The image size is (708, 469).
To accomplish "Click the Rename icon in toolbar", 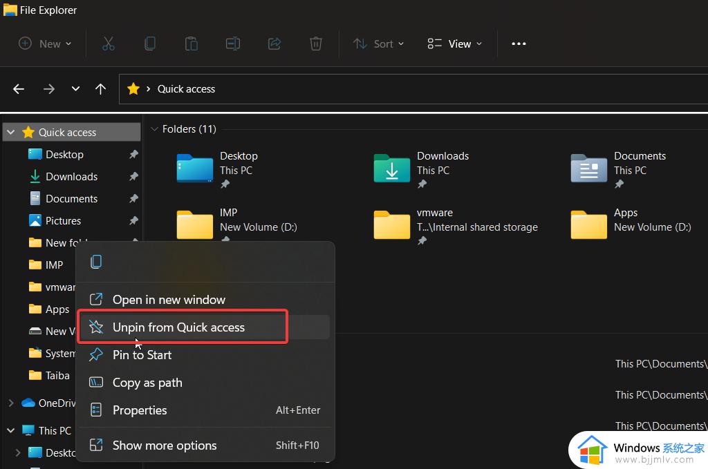I will coord(233,44).
